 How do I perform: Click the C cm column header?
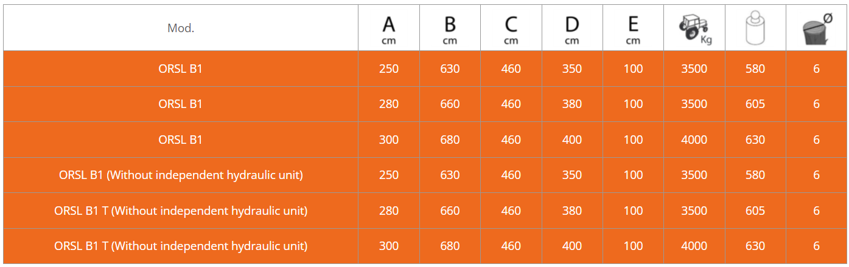coord(511,29)
